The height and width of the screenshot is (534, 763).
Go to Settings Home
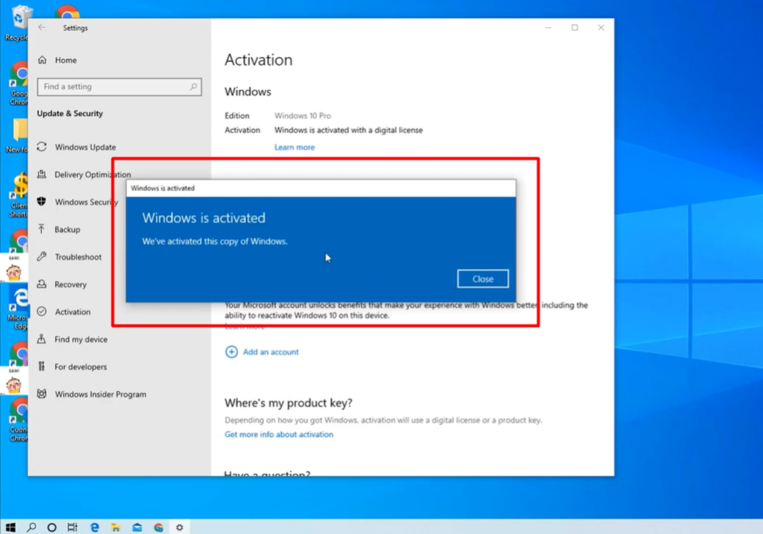pyautogui.click(x=66, y=60)
